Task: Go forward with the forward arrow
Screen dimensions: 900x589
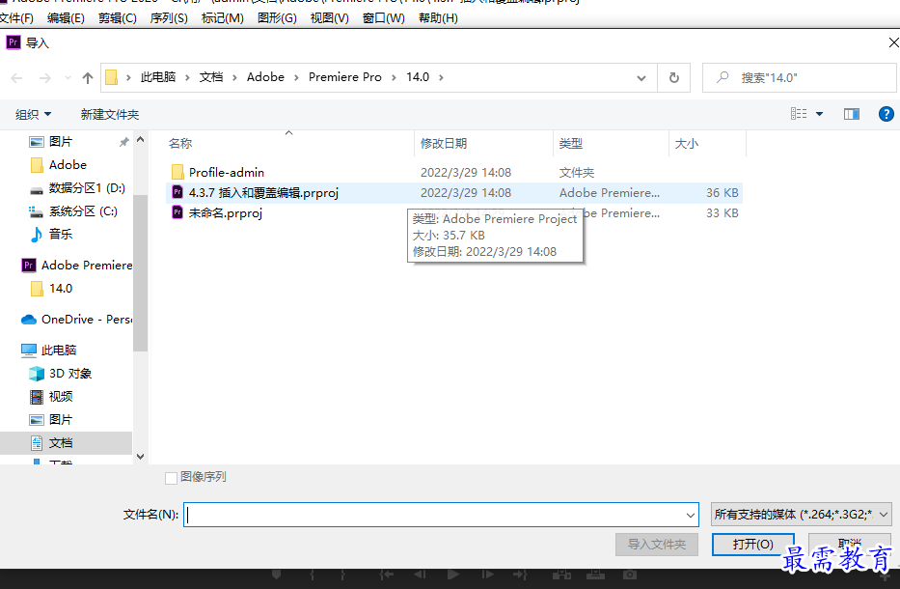Action: tap(44, 77)
